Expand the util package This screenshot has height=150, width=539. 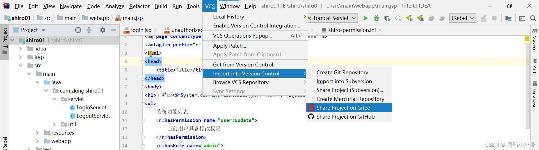(54, 124)
